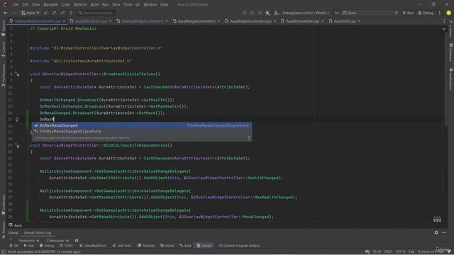Click the Git Push arrow icon
Image resolution: width=454 pixels, height=255 pixels.
tap(54, 13)
